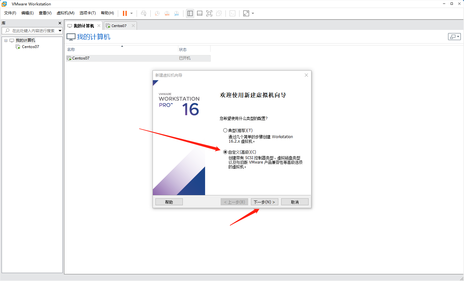Screen dimensions: 464x281
Task: Open the library search filter dropdown arrow
Action: pos(60,31)
